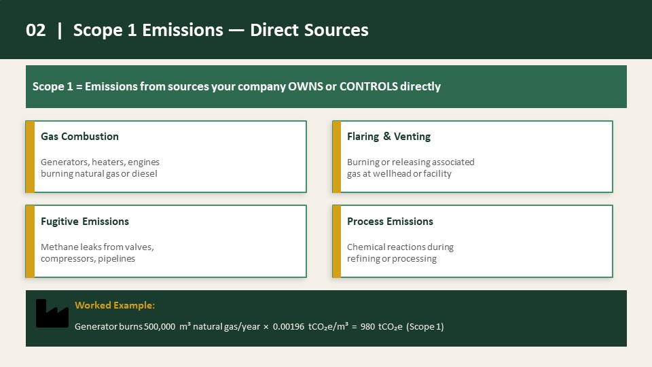The width and height of the screenshot is (652, 367).
Task: Click the Methane leaks from valves description
Action: click(x=97, y=253)
